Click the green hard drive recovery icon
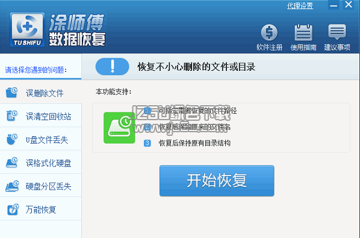 (x=119, y=127)
